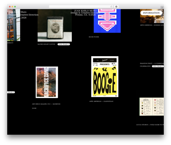Click the partially visible Project button at left edge

[11, 92]
